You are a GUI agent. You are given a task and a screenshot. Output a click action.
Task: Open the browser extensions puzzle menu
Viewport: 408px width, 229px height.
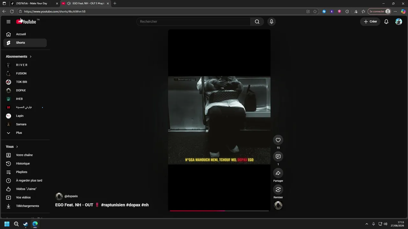click(347, 11)
